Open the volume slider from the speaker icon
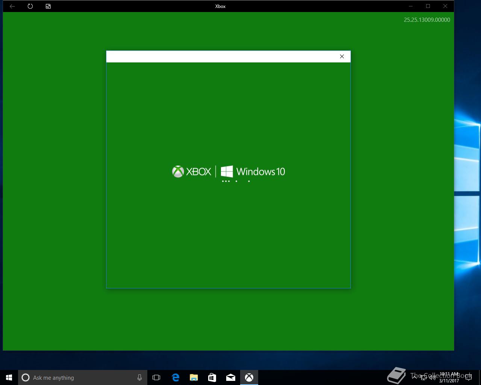Screen dimensions: 481x385 (x=432, y=377)
